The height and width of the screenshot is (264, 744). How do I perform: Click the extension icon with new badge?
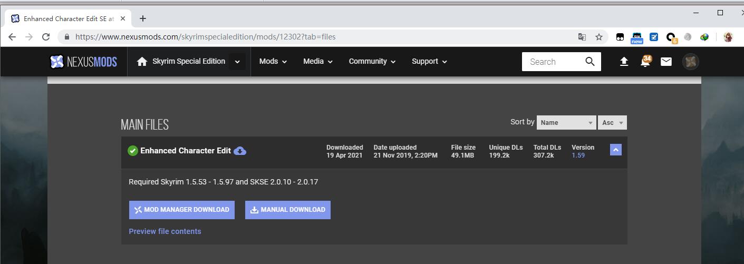[x=637, y=37]
